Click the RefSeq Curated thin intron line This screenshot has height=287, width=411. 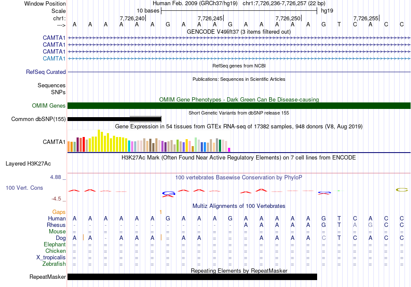[x=239, y=72]
